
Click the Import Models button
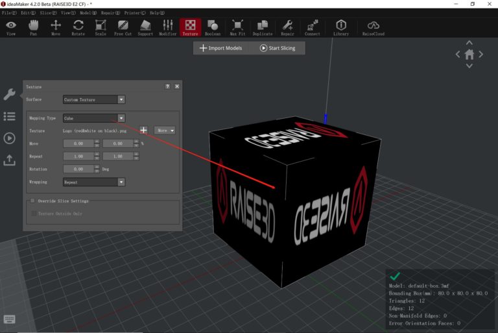pyautogui.click(x=220, y=48)
